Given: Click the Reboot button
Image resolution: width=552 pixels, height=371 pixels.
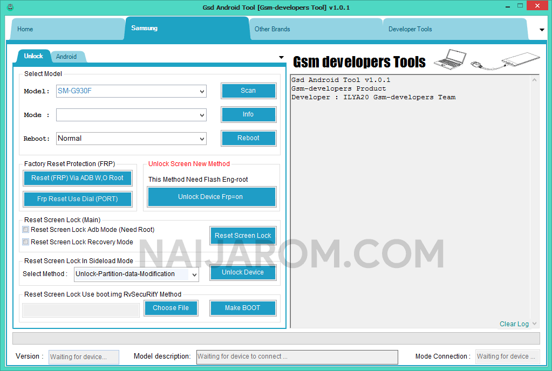Looking at the screenshot, I should tap(249, 138).
